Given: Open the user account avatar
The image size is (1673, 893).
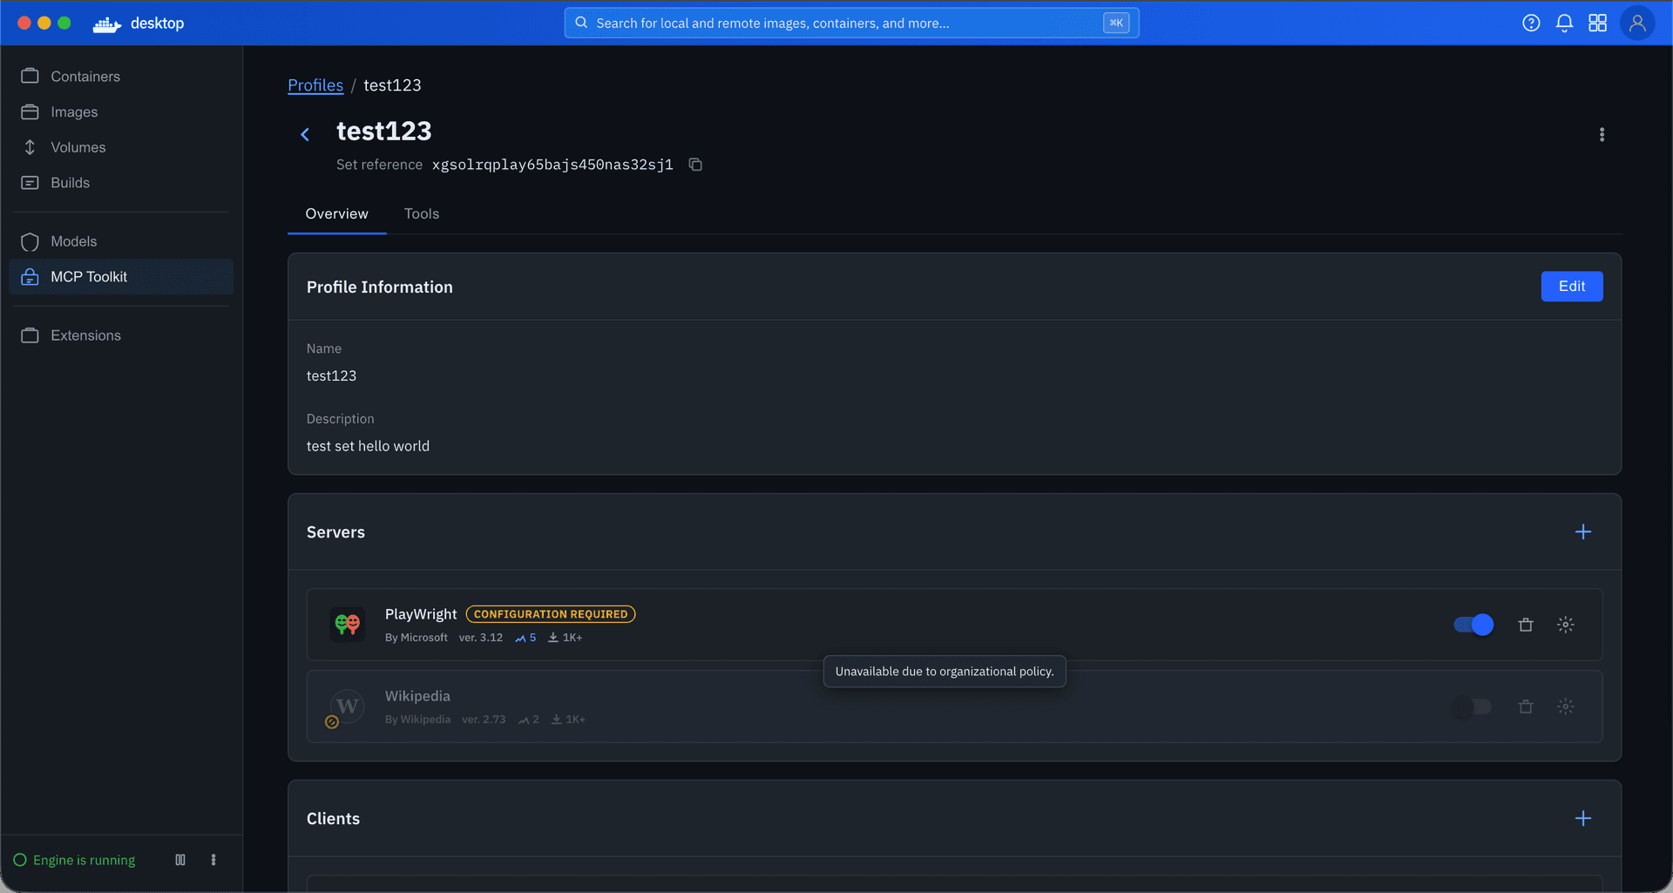Looking at the screenshot, I should click(x=1636, y=24).
